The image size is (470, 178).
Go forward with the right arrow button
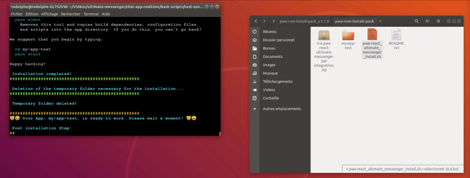(264, 21)
